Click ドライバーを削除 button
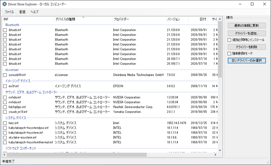271x165 pixels. [246, 47]
